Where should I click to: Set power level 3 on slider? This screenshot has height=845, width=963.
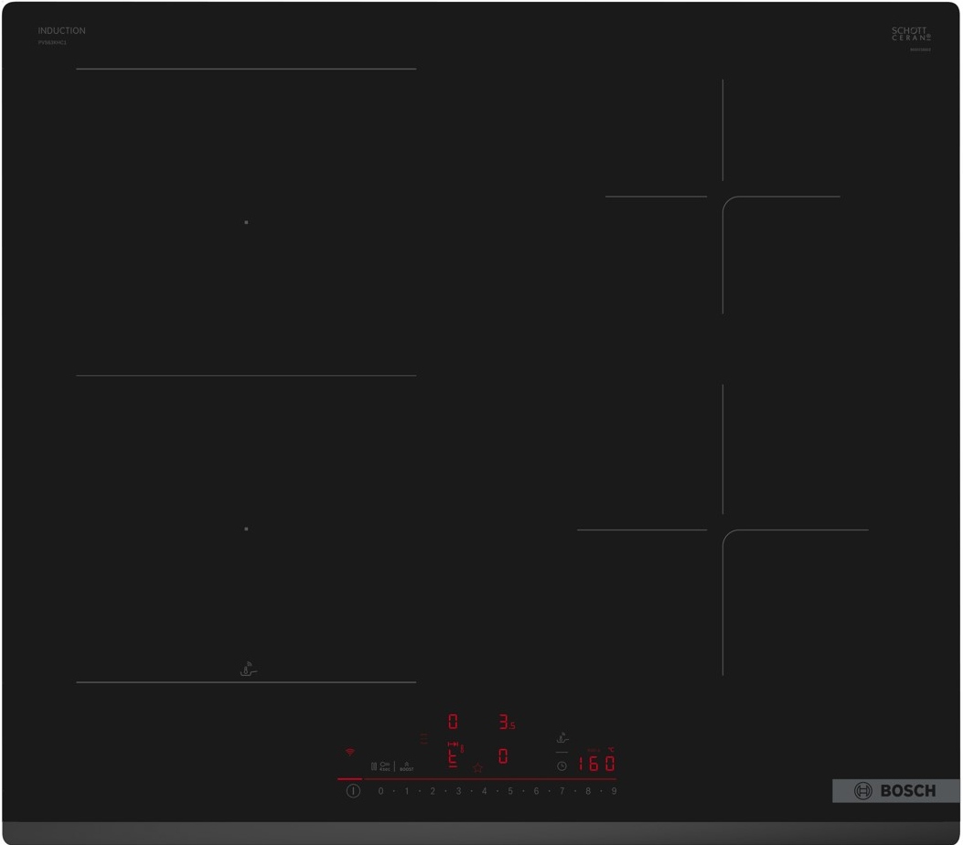pos(458,791)
